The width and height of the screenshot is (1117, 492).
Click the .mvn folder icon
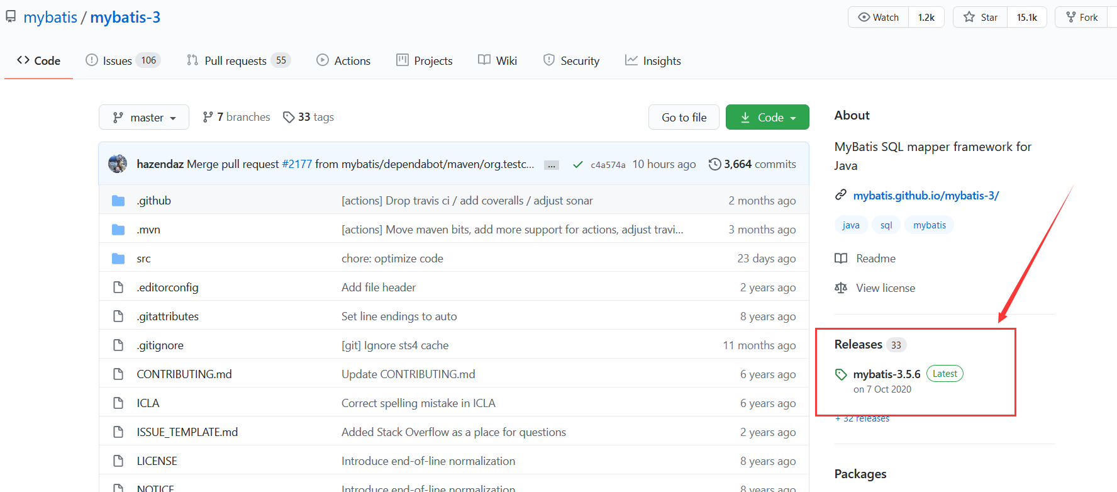pos(118,230)
